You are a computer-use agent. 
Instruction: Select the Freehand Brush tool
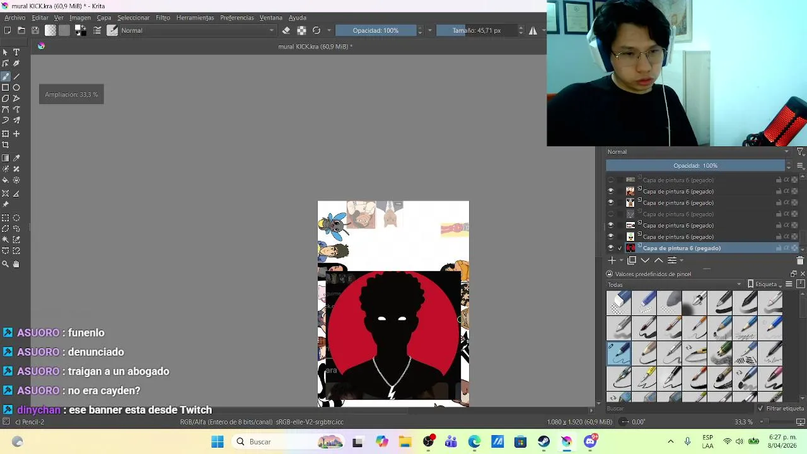pyautogui.click(x=6, y=76)
